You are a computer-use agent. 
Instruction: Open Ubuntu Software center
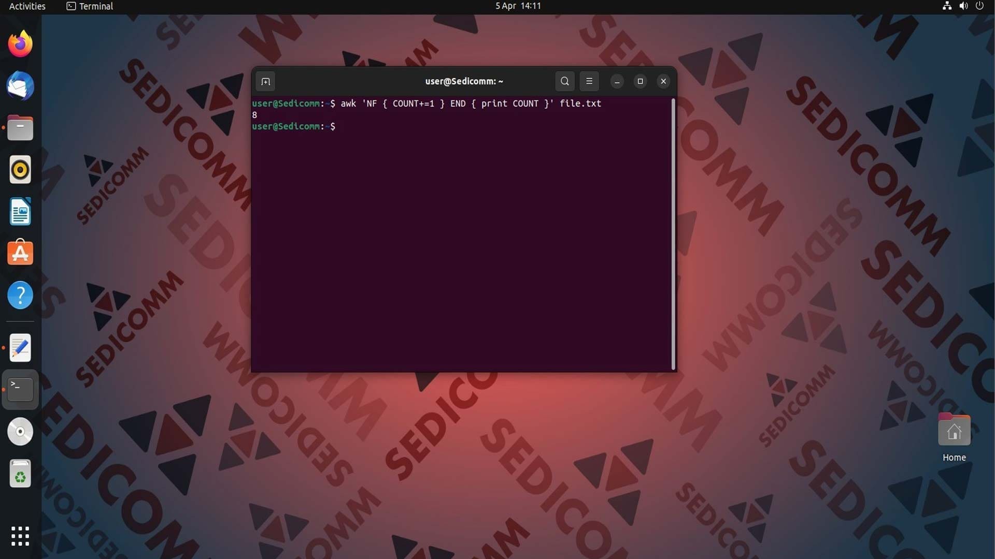[x=20, y=253]
